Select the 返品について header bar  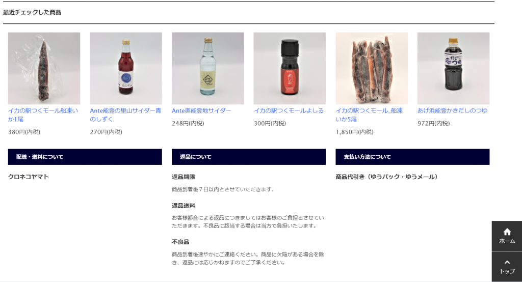click(x=249, y=157)
